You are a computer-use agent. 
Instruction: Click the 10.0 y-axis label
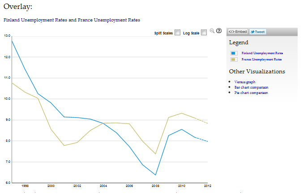pyautogui.click(x=7, y=99)
